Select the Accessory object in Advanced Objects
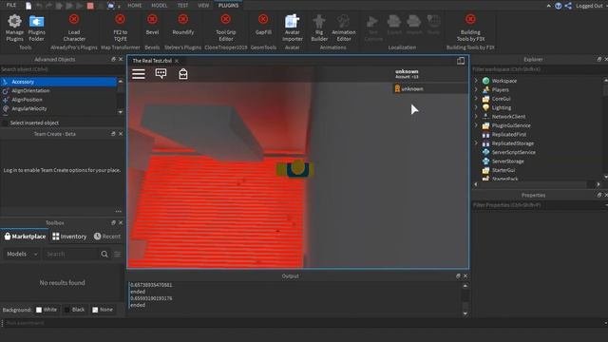608x342 pixels. pyautogui.click(x=58, y=82)
